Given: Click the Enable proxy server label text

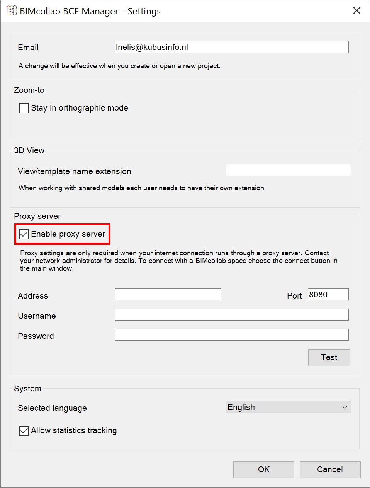Looking at the screenshot, I should 68,234.
